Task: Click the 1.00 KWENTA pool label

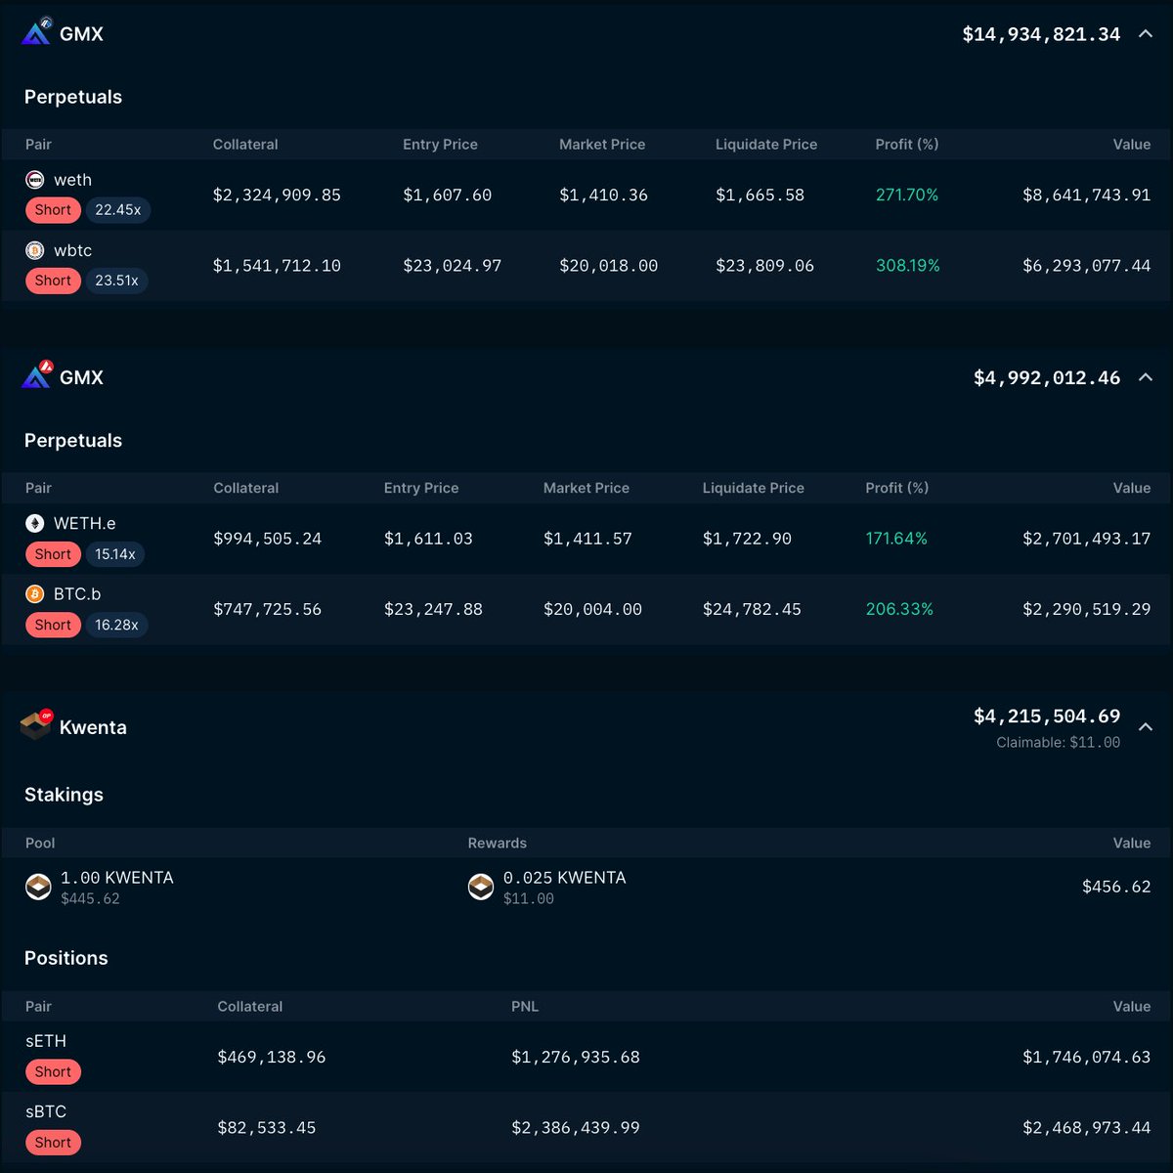Action: click(117, 878)
